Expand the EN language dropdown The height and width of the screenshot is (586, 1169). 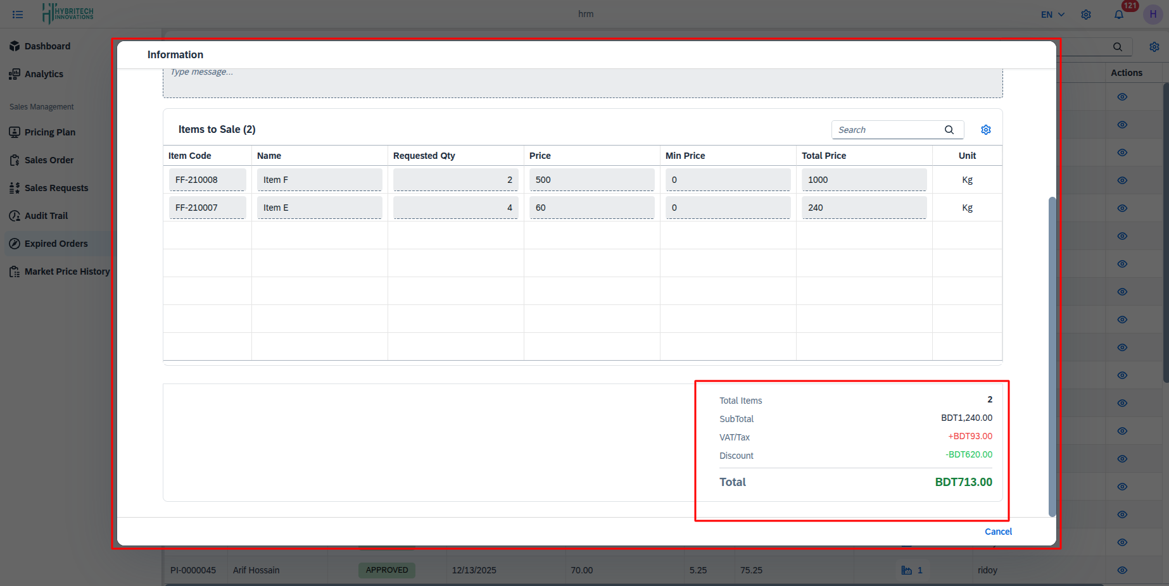(x=1052, y=15)
